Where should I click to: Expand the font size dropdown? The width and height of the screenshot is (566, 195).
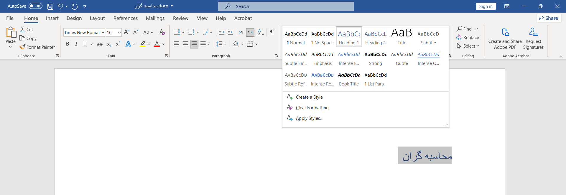tap(119, 33)
